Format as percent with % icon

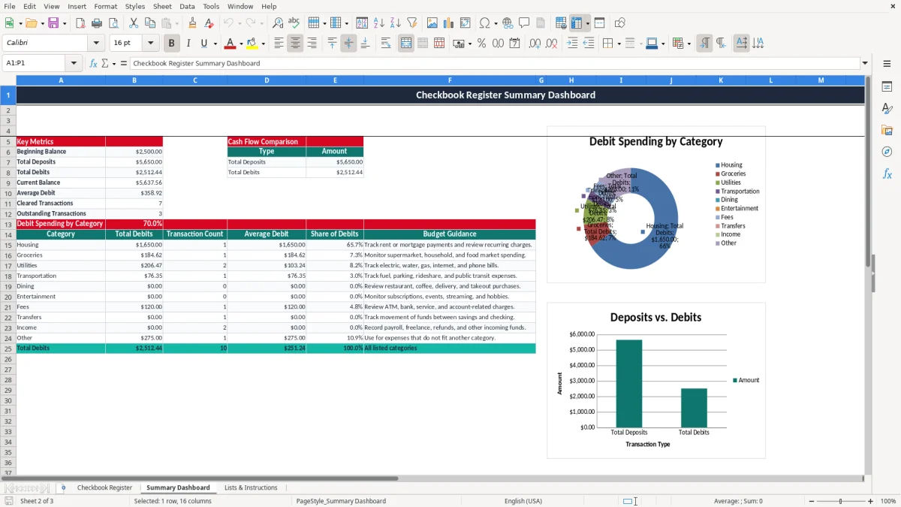pos(481,44)
